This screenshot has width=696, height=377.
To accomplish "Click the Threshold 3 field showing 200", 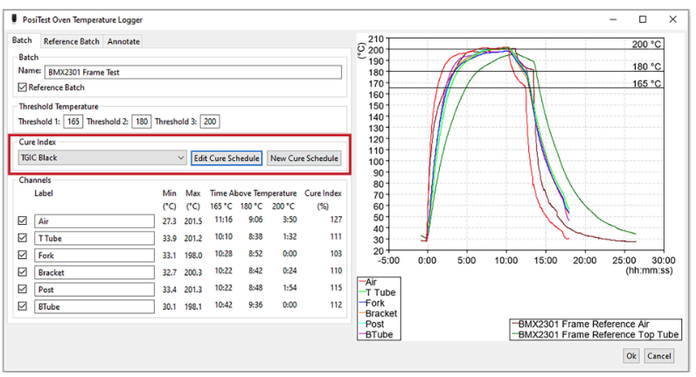I will click(210, 122).
